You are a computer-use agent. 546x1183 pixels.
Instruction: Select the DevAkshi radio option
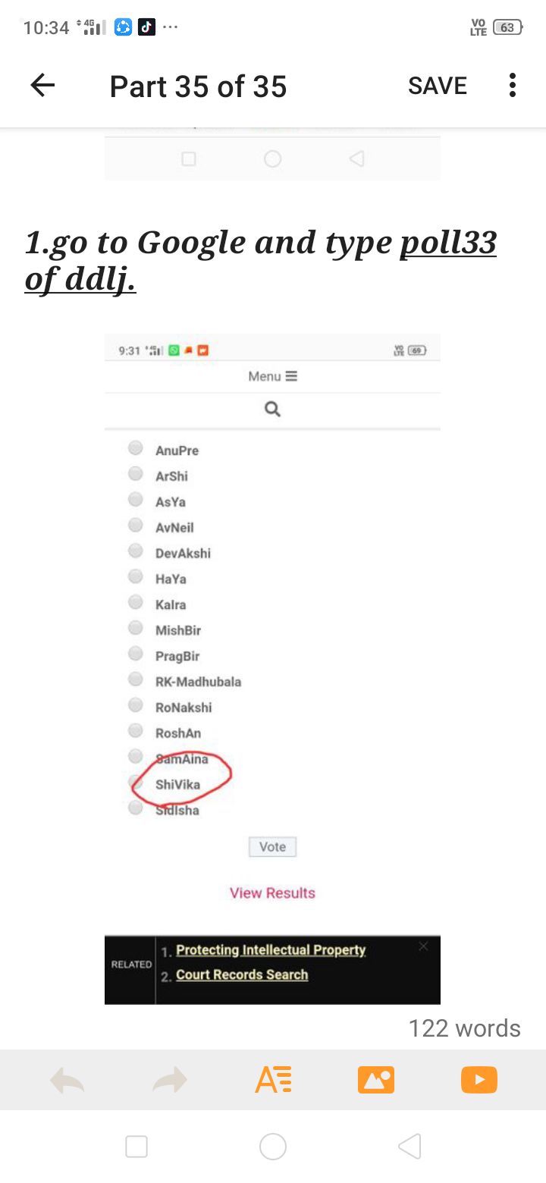point(136,551)
